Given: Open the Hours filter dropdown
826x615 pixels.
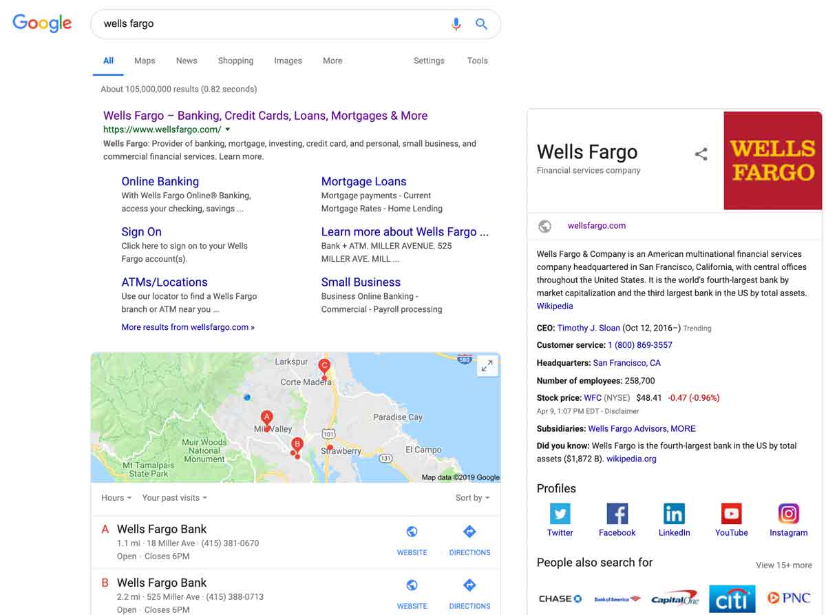Looking at the screenshot, I should 116,497.
